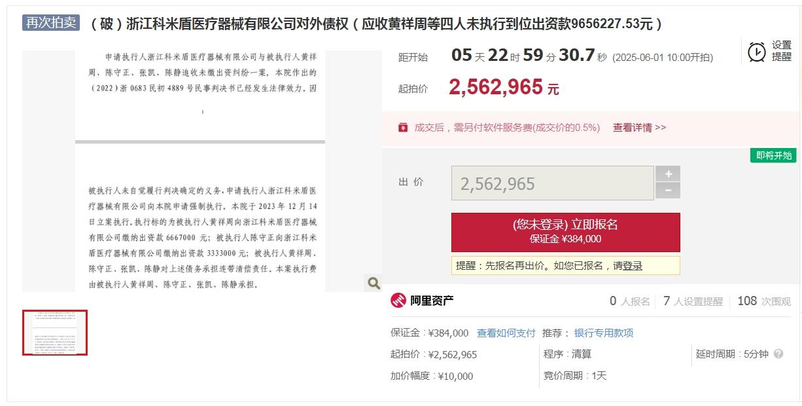802x406 pixels.
Task: Click 起拍价 ¥2,562,965 in details list
Action: (x=434, y=355)
